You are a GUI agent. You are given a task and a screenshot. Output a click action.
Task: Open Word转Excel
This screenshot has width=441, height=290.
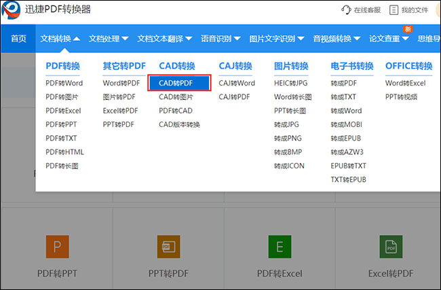(406, 83)
